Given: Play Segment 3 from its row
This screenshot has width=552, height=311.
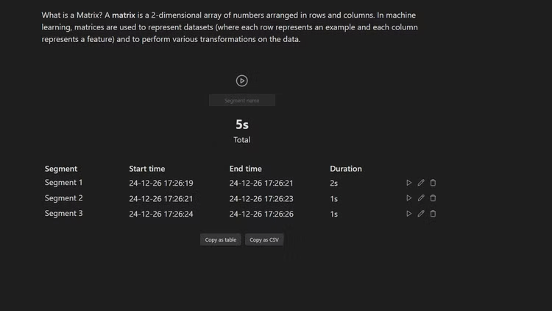Looking at the screenshot, I should click(409, 214).
